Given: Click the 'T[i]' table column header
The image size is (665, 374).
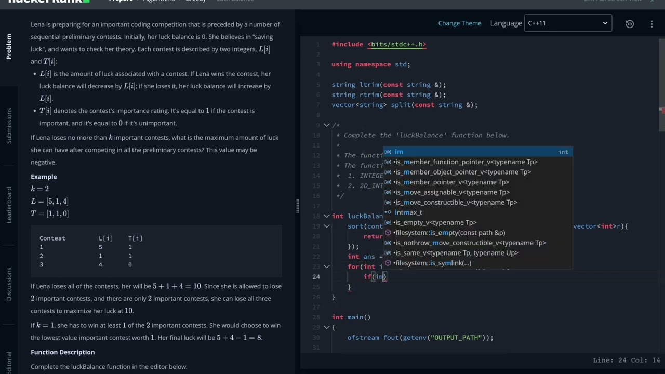Looking at the screenshot, I should (135, 238).
